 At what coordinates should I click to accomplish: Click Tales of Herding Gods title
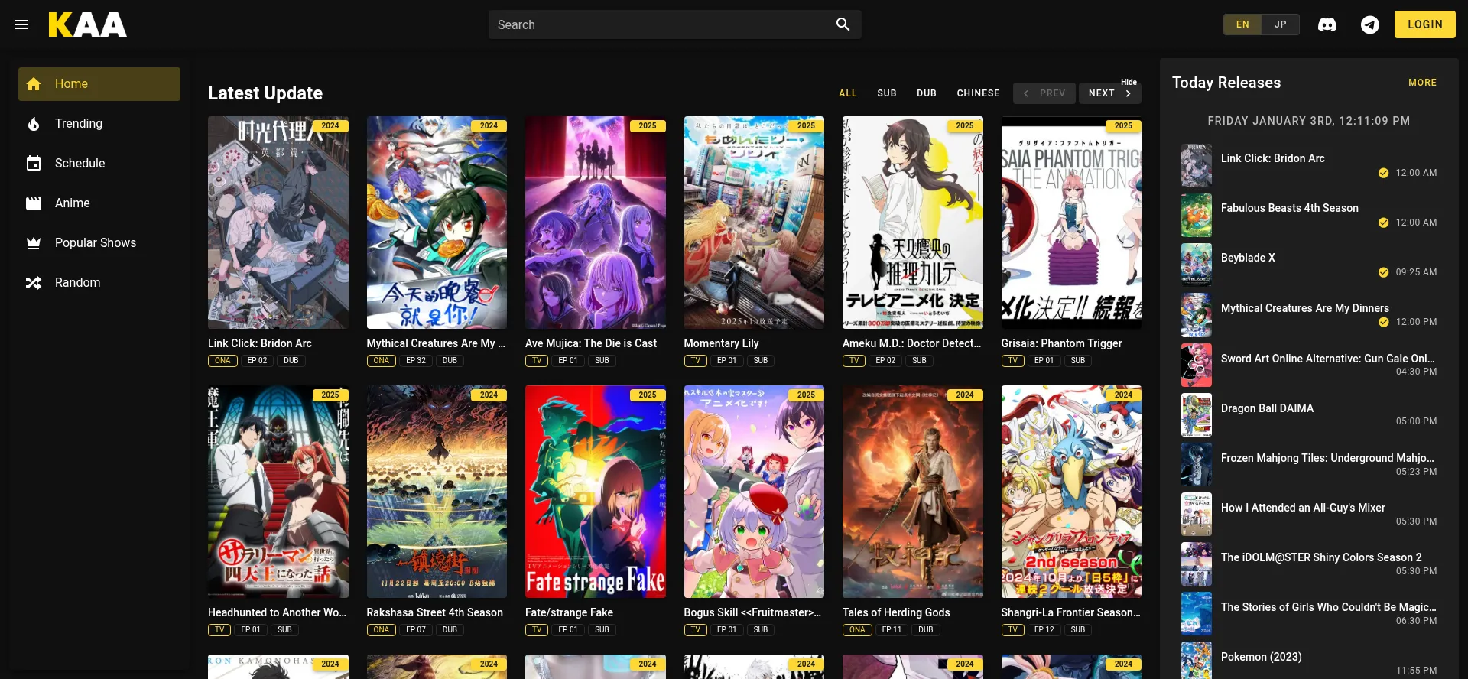coord(896,612)
